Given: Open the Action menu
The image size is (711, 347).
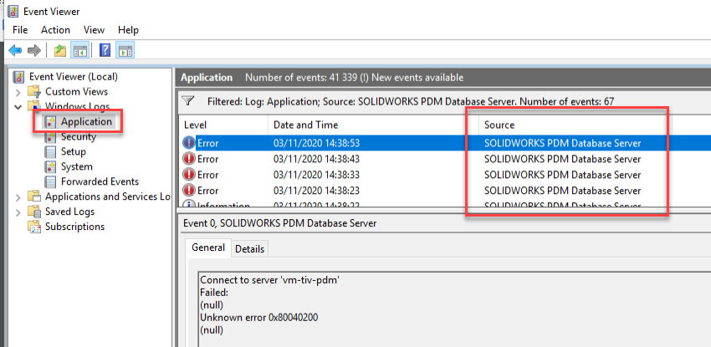Looking at the screenshot, I should click(x=55, y=30).
